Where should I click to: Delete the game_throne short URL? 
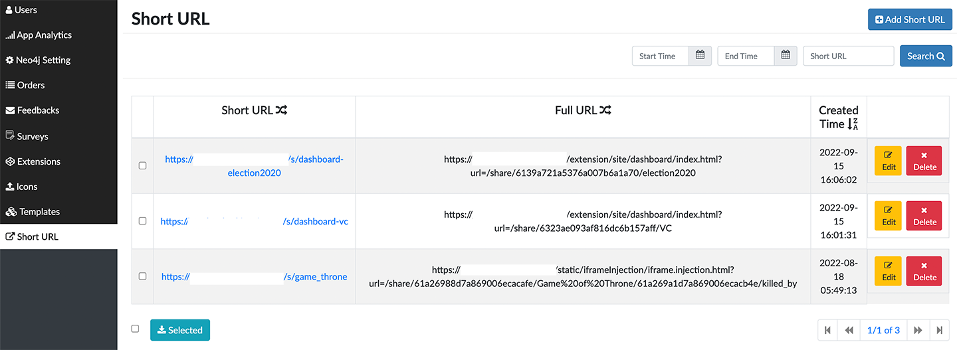point(924,271)
